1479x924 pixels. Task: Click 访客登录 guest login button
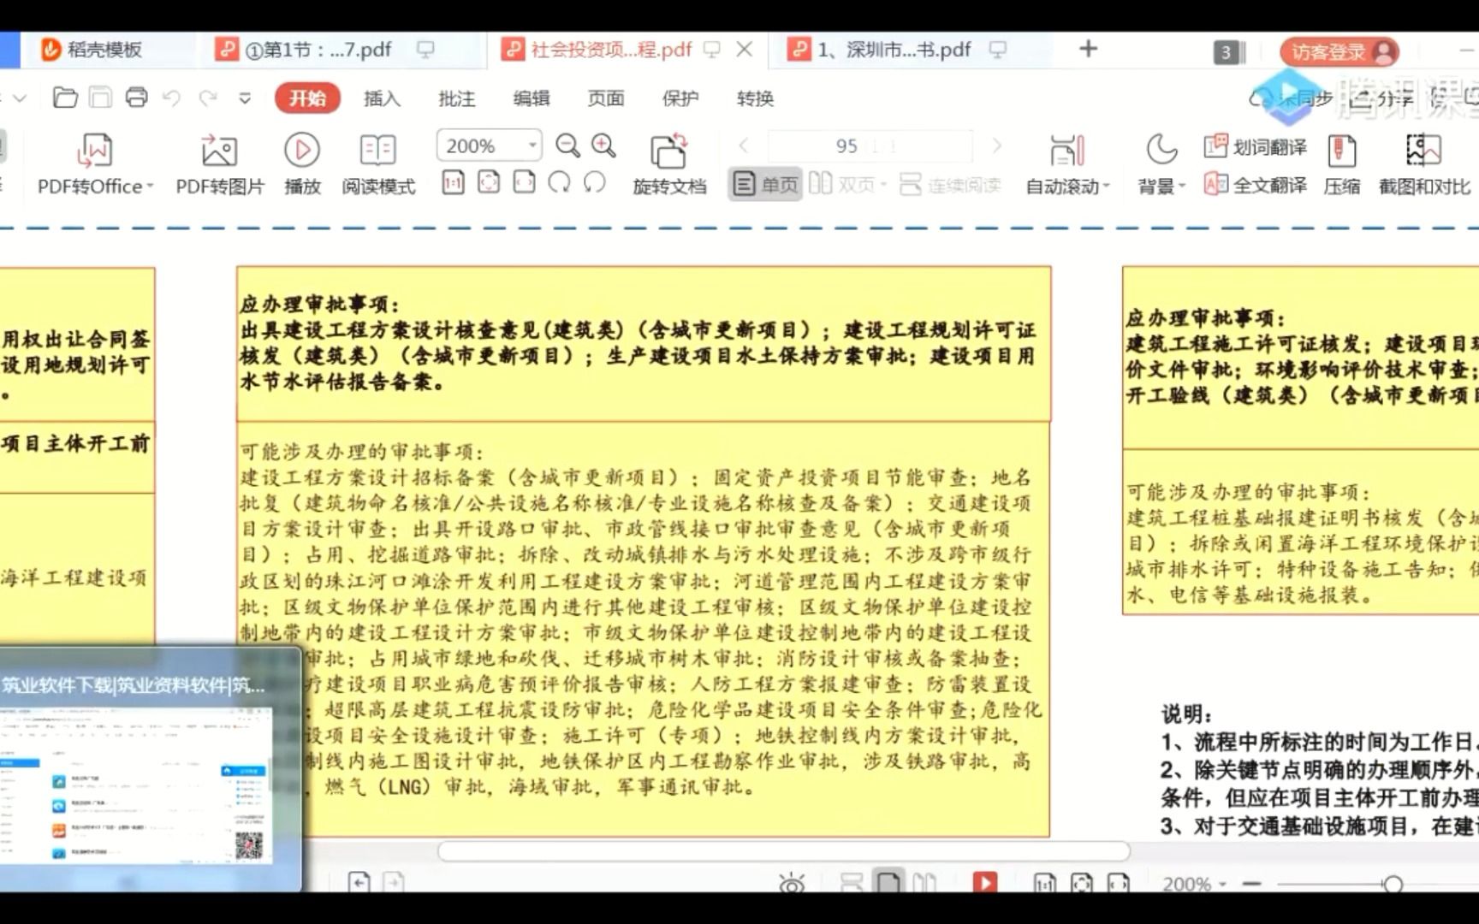click(x=1339, y=51)
